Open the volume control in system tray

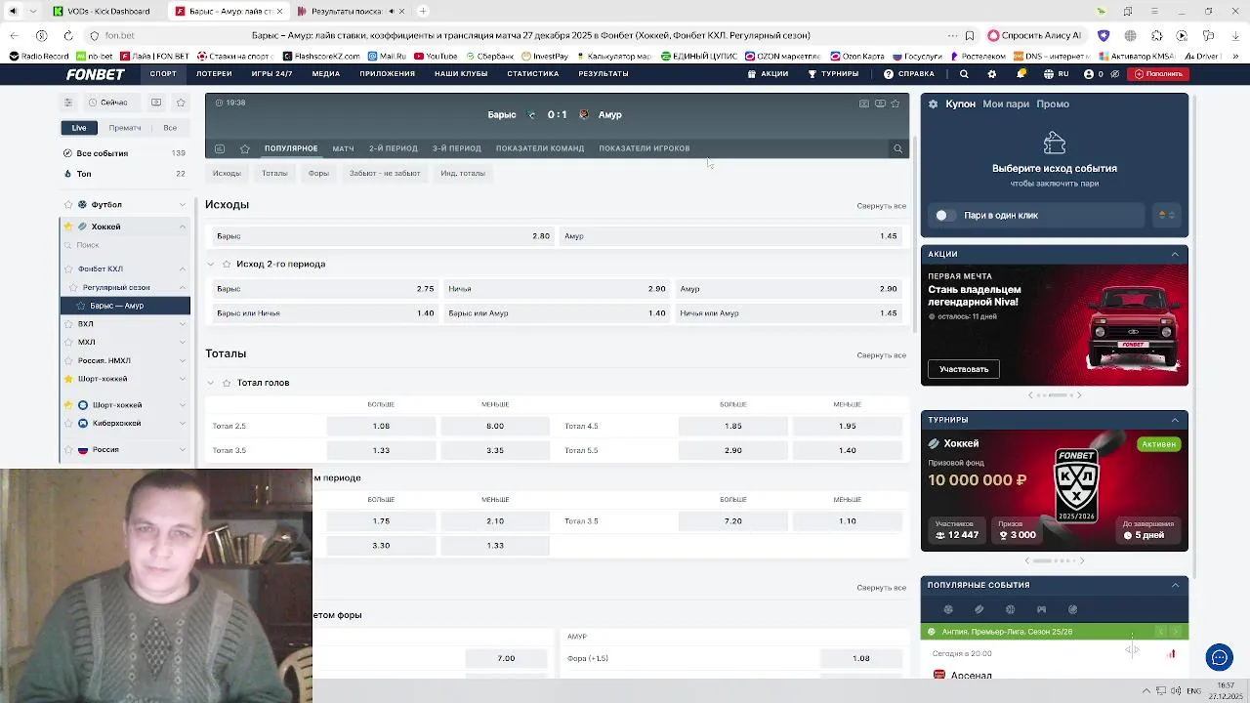point(1175,691)
